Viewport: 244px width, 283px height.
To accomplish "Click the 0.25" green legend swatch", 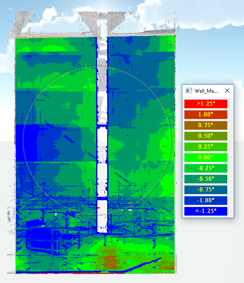I will pyautogui.click(x=205, y=147).
